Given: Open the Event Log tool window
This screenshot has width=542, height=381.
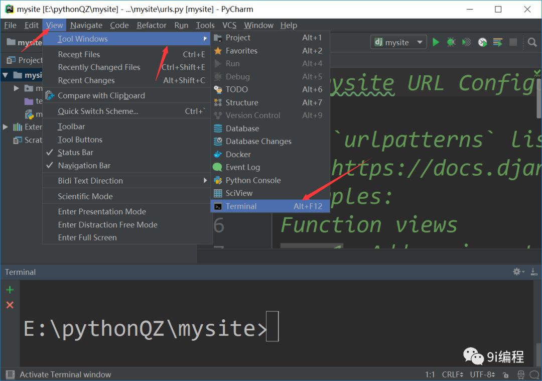Looking at the screenshot, I should [x=270, y=167].
